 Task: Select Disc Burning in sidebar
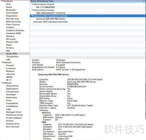pyautogui.click(x=12, y=19)
